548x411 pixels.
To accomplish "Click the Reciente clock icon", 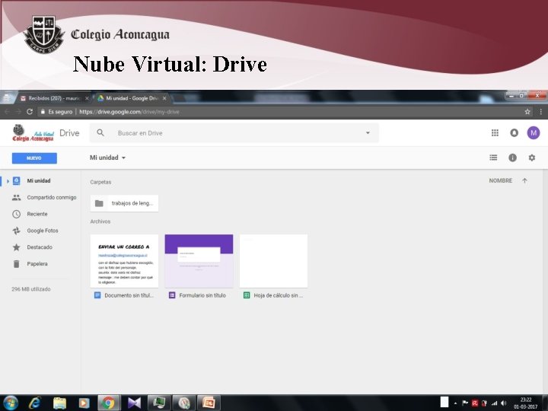I will (x=16, y=214).
